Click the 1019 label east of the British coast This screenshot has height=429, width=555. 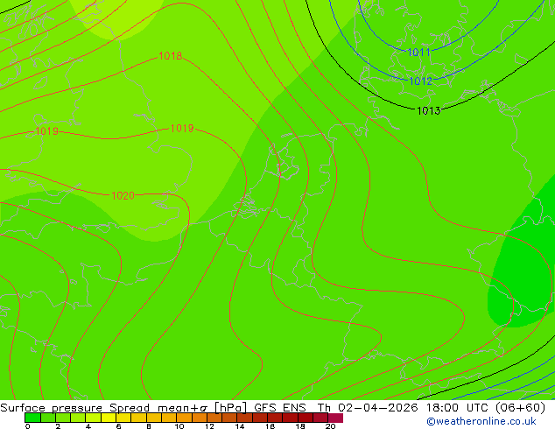click(x=182, y=129)
